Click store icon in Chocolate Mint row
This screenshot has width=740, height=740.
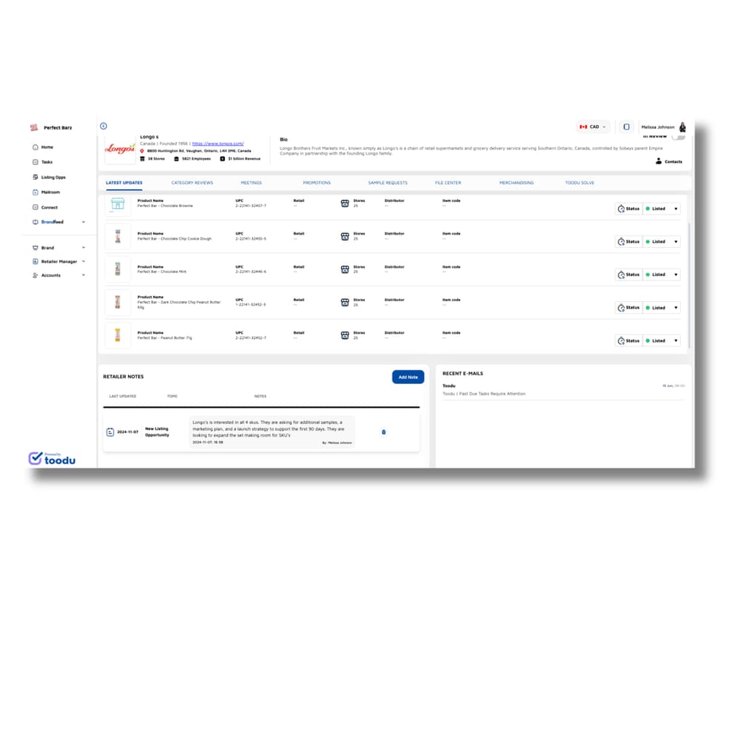pyautogui.click(x=345, y=269)
